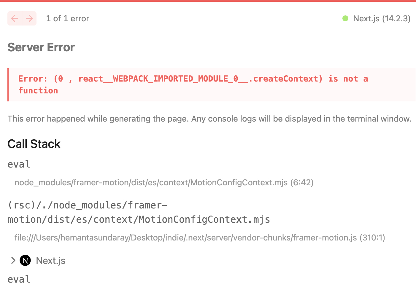Viewport: 416px width, 290px height.
Task: Open MotionConfigContext.mjs (6:42) source link
Action: coord(164,182)
